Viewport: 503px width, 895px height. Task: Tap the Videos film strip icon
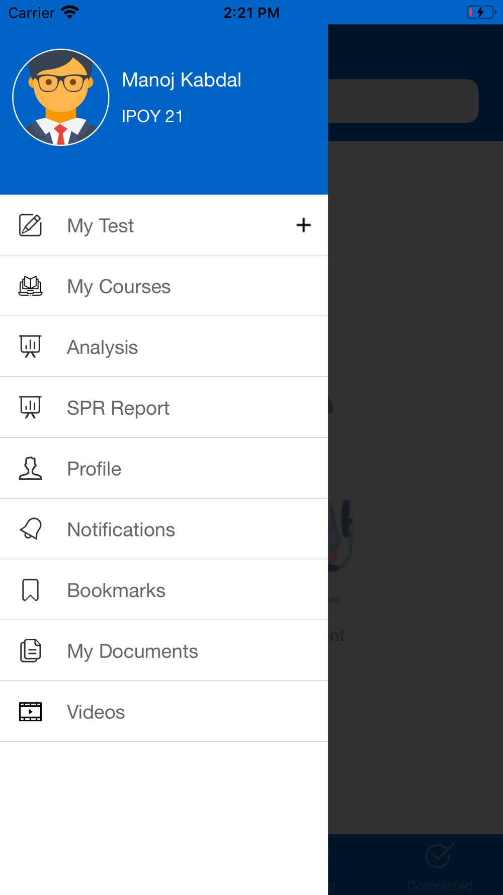[30, 712]
